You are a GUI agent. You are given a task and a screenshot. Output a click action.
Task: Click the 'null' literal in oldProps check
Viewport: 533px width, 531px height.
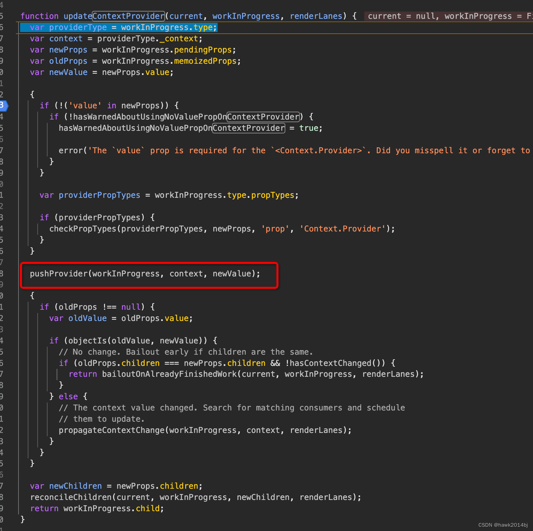coord(131,307)
